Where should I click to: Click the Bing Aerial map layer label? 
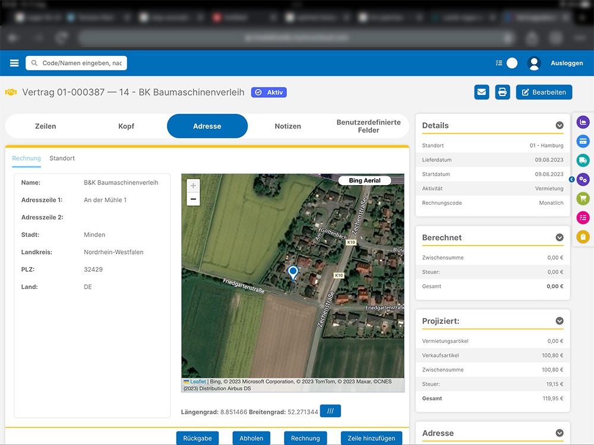(x=365, y=180)
